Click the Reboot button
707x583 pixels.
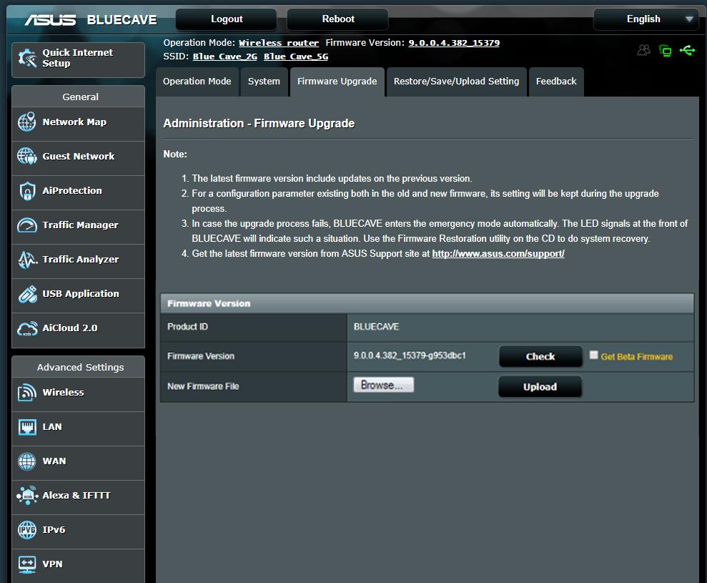pos(337,19)
